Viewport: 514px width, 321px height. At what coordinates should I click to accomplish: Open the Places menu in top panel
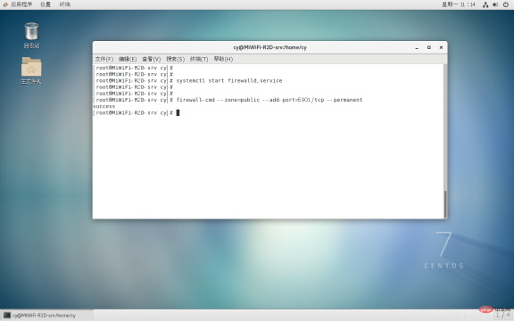46,4
